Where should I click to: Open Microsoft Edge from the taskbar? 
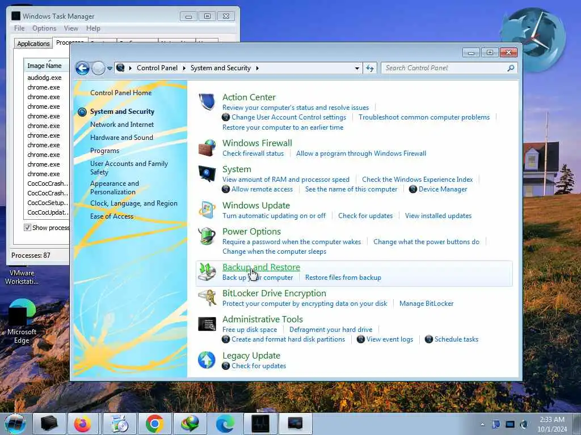pos(225,424)
